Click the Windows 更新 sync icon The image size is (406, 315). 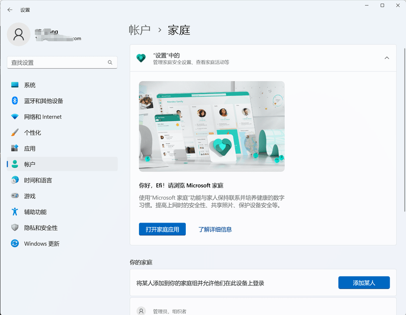pyautogui.click(x=15, y=243)
